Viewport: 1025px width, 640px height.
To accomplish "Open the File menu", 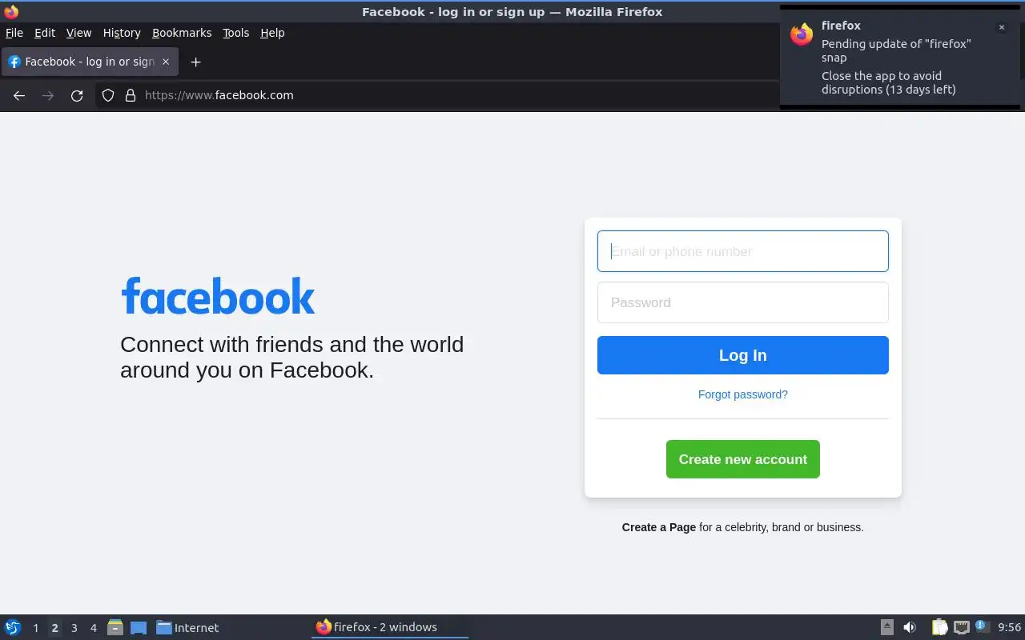I will pos(14,33).
